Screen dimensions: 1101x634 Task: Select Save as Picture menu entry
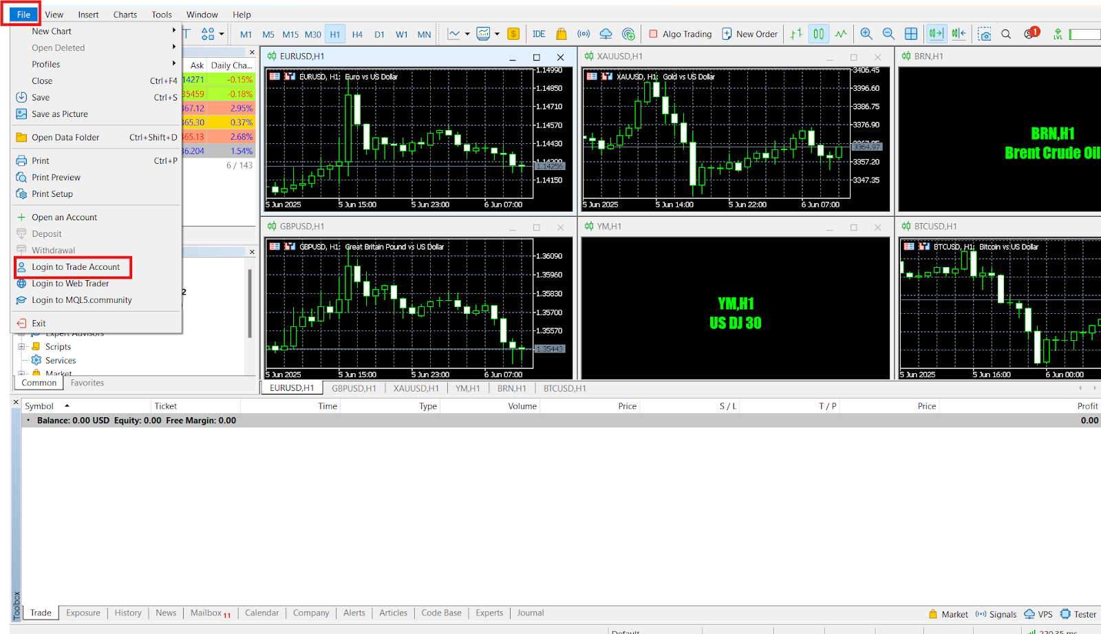tap(60, 114)
